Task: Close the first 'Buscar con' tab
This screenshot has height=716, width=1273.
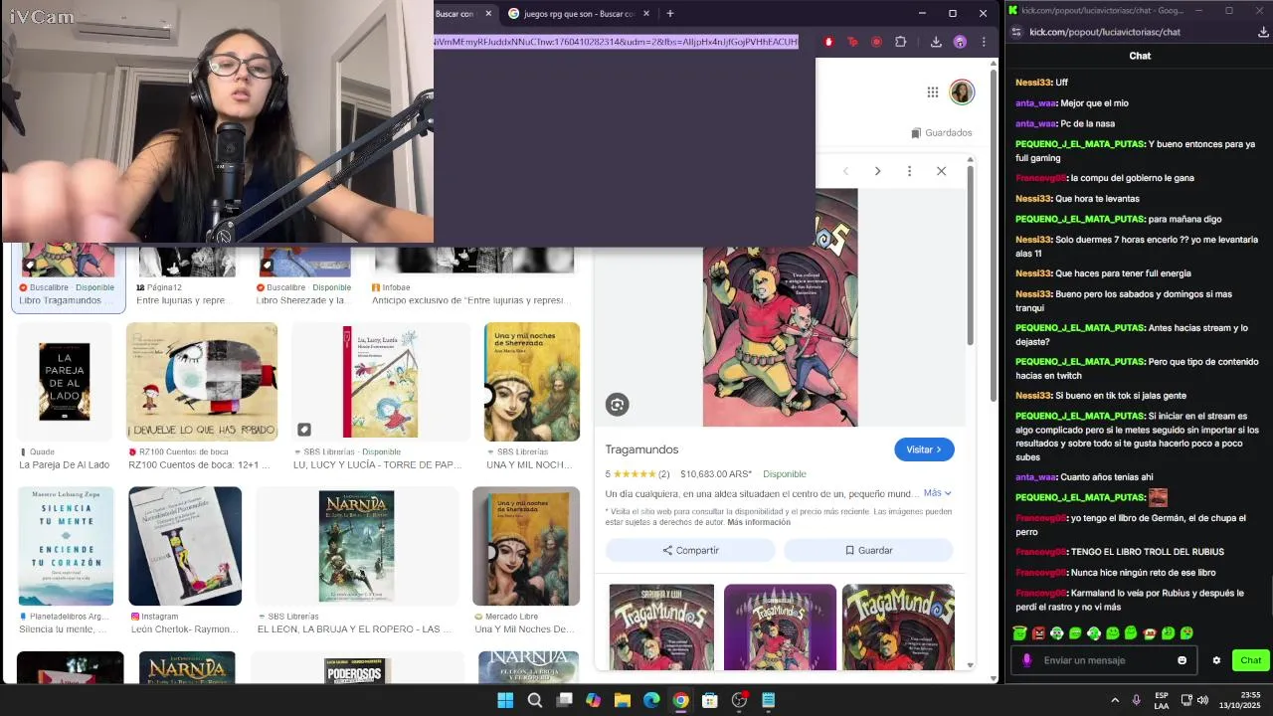Action: (488, 14)
